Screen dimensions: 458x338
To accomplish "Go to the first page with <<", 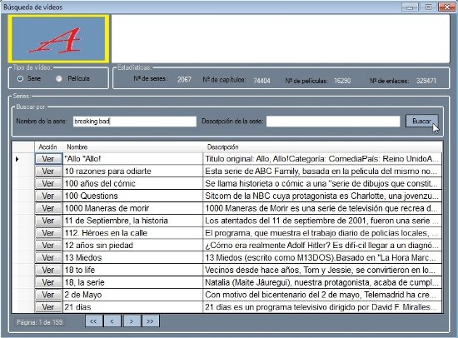I will tap(94, 321).
